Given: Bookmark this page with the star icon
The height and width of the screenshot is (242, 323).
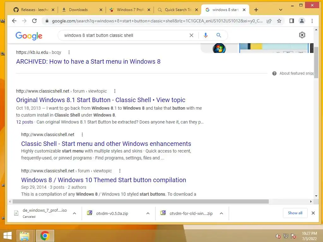Looking at the screenshot, I should 279,21.
